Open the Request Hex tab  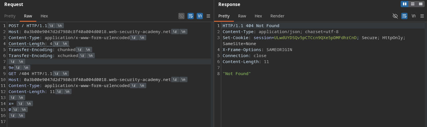pos(44,16)
